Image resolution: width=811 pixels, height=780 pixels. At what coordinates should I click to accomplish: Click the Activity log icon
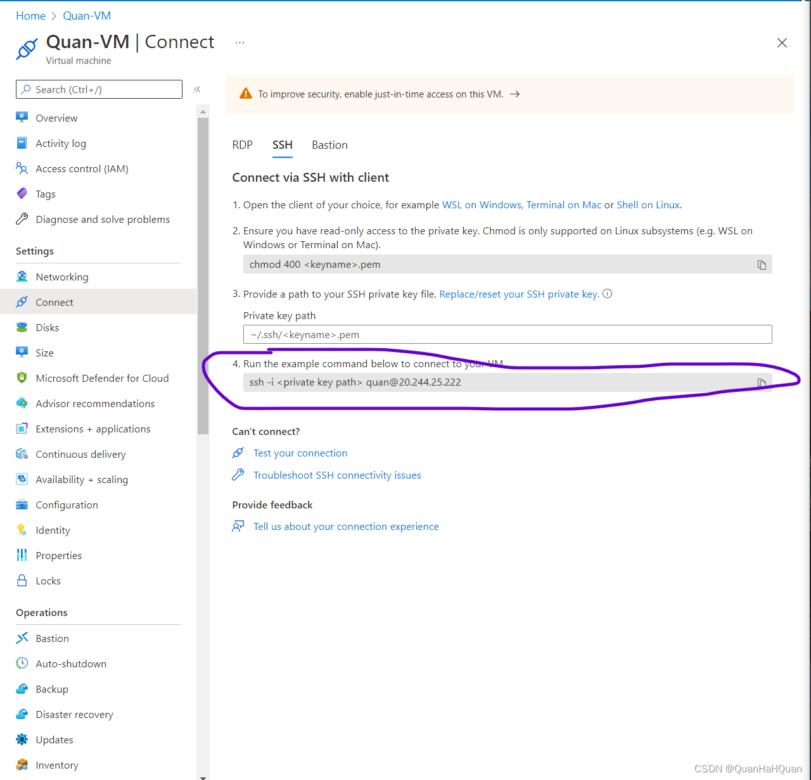(22, 143)
